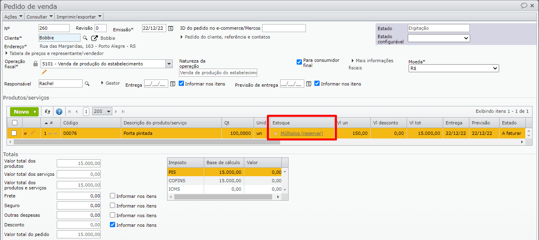The image size is (539, 240).
Task: Select the COFINS tax row
Action: (225, 181)
